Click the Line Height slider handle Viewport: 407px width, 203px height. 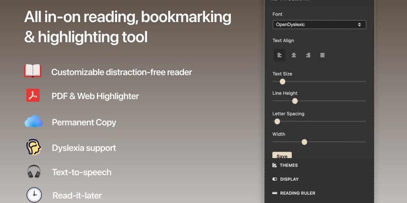tap(295, 101)
